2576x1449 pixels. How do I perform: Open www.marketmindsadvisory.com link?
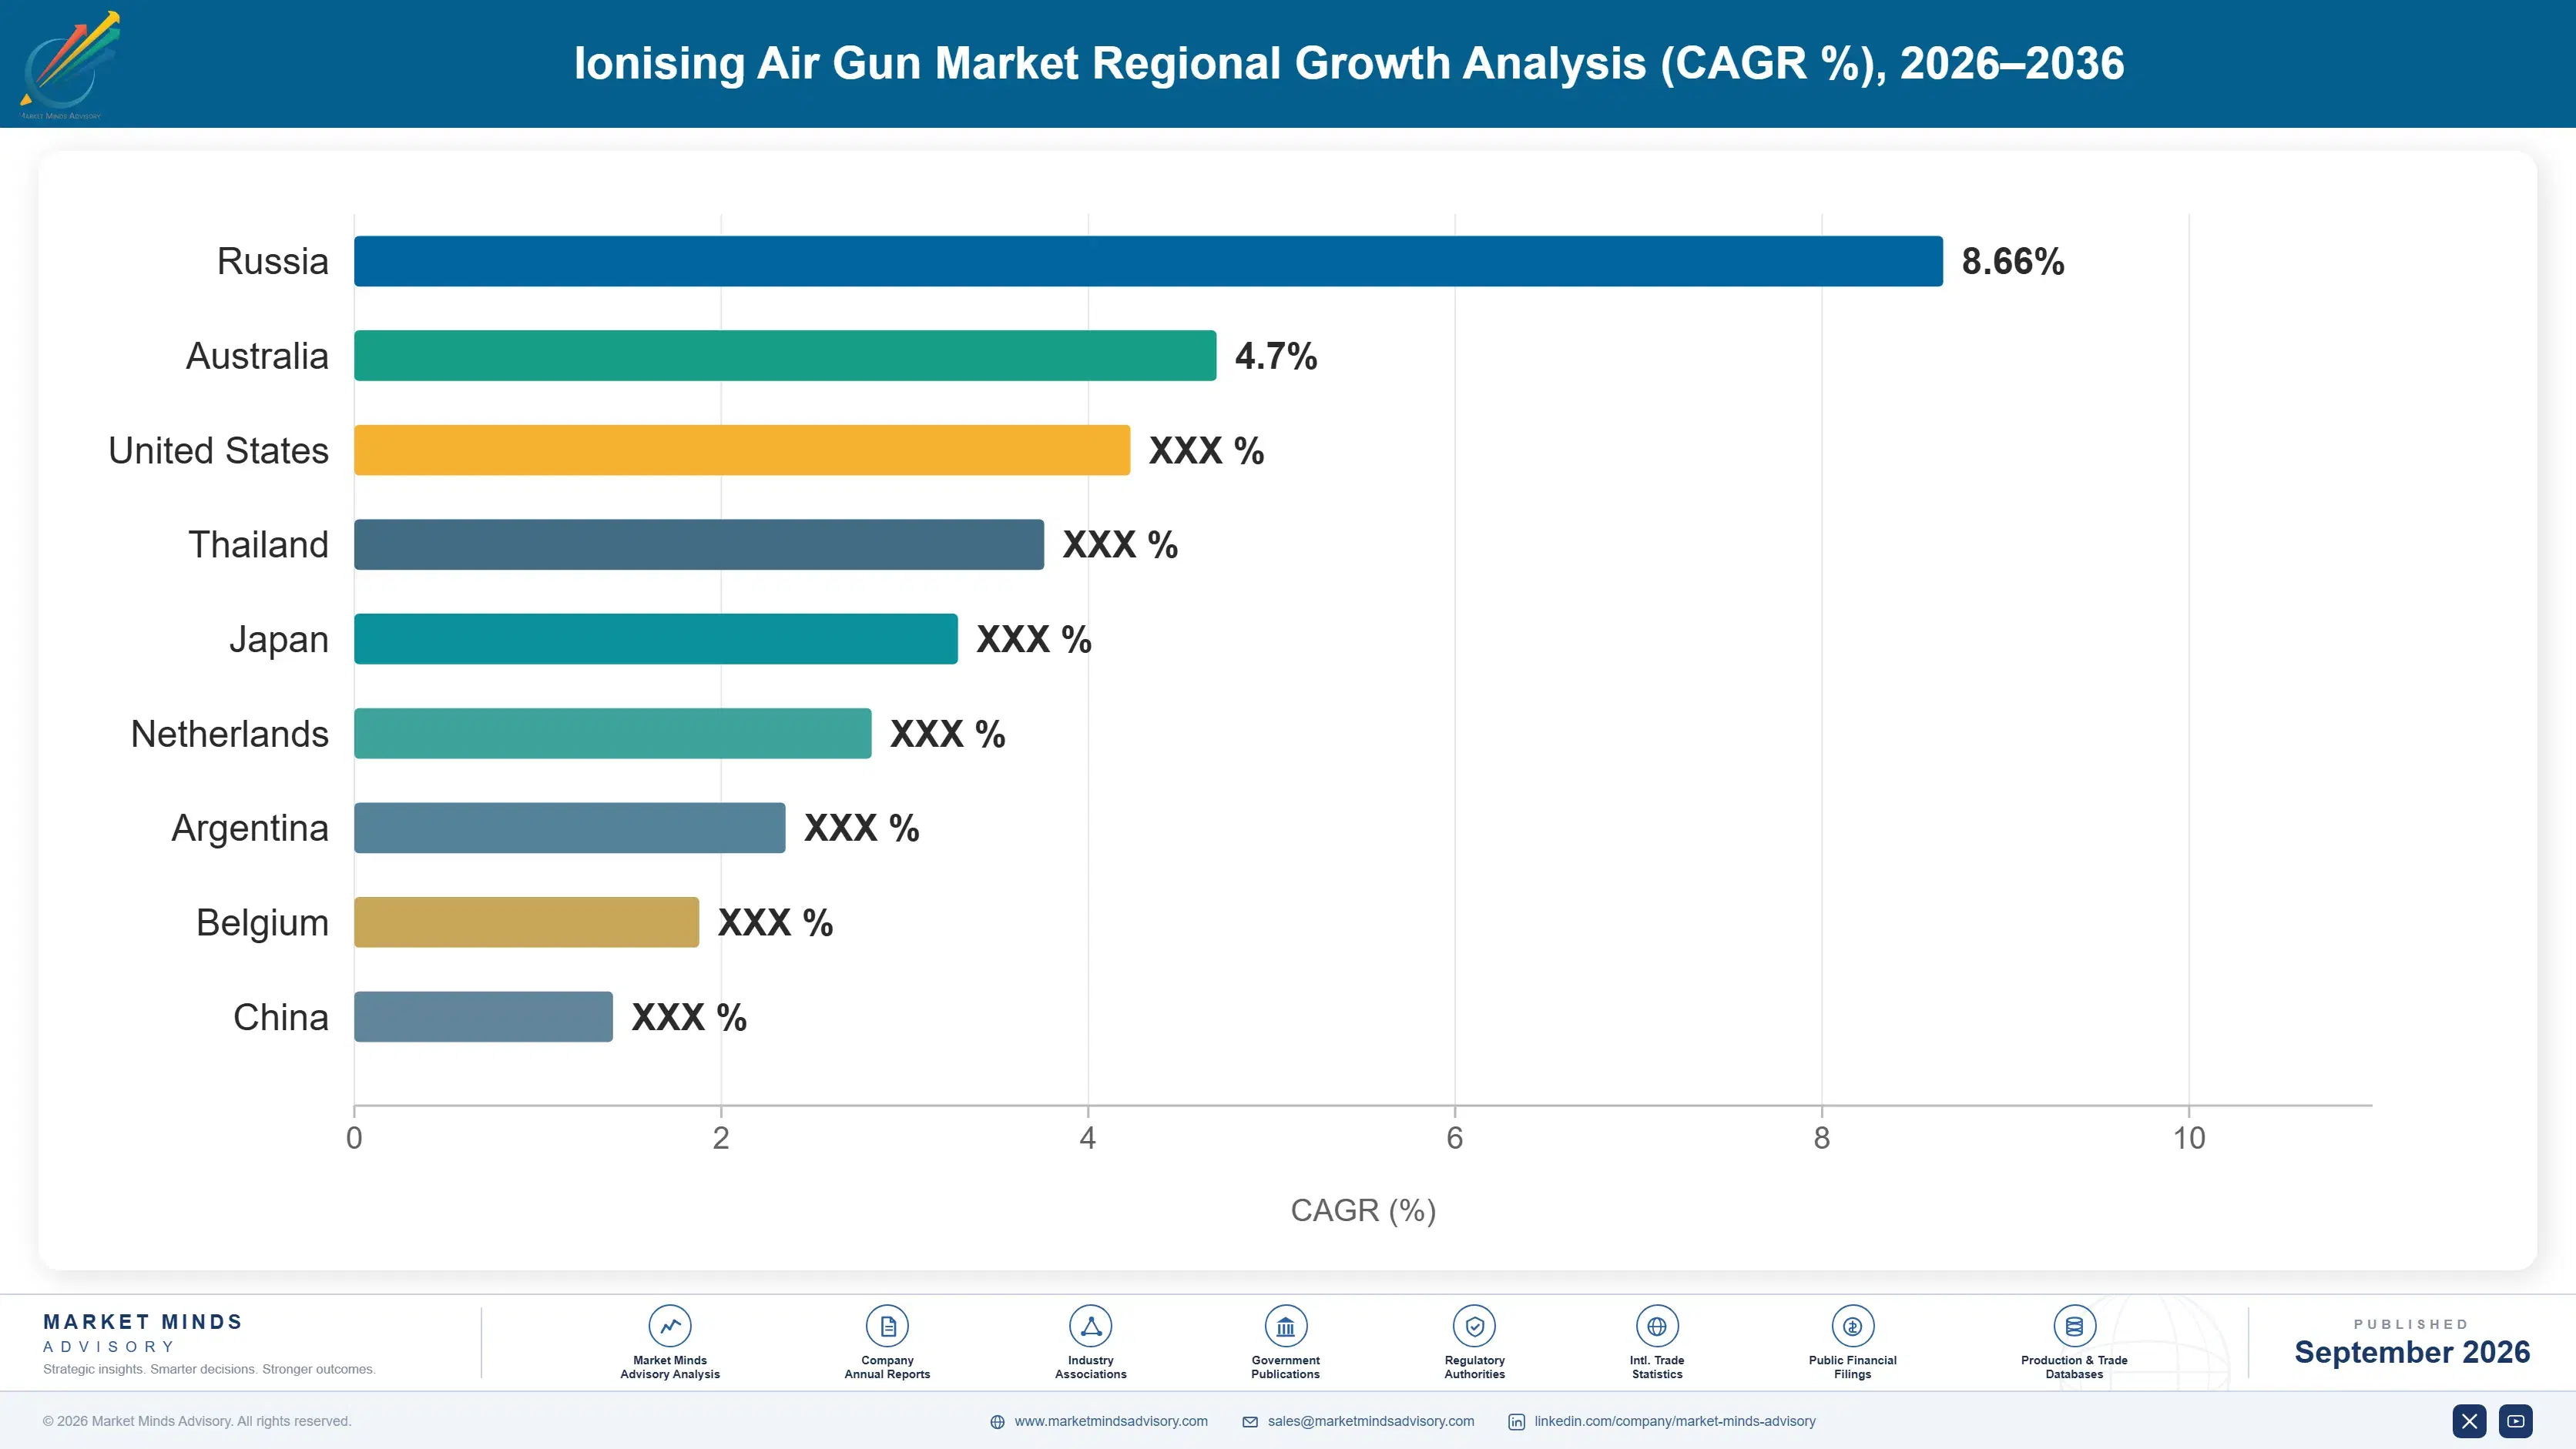1111,1421
